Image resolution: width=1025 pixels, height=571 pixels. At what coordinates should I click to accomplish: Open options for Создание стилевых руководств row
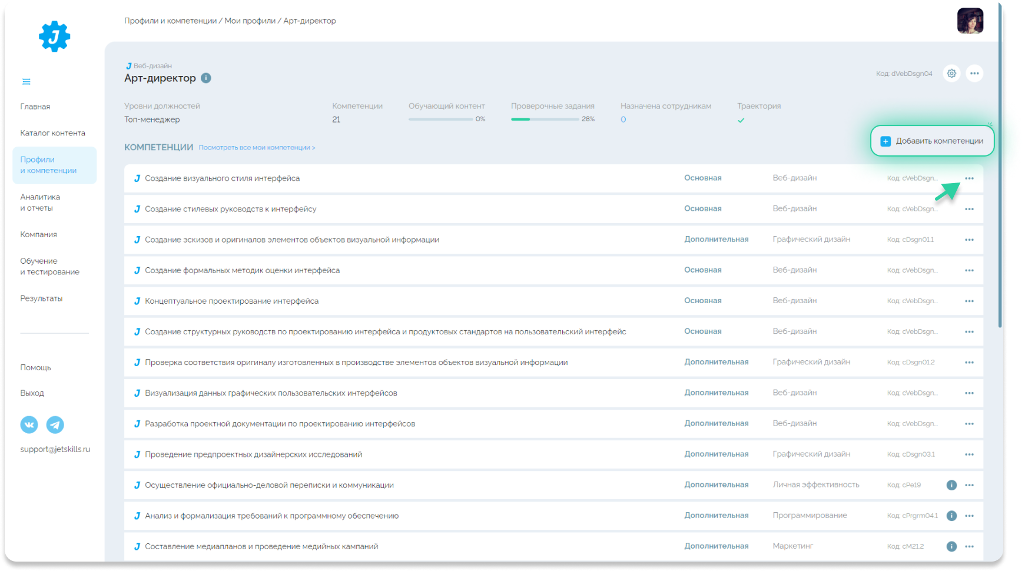point(969,209)
